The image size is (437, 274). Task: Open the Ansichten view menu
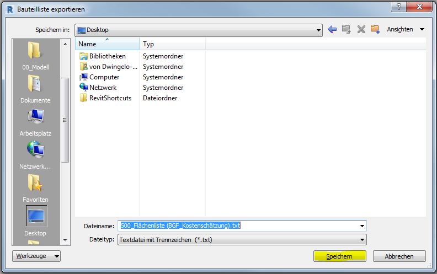click(406, 29)
